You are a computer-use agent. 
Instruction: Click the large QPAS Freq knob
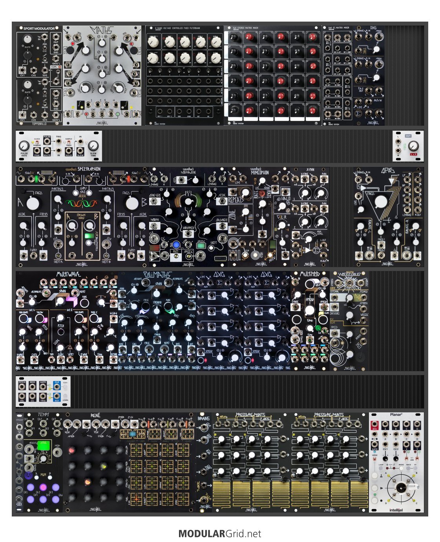(381, 202)
